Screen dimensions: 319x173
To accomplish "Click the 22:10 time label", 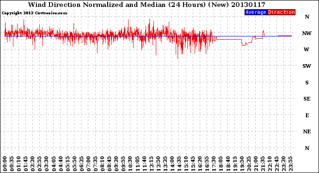I will pos(270,164).
